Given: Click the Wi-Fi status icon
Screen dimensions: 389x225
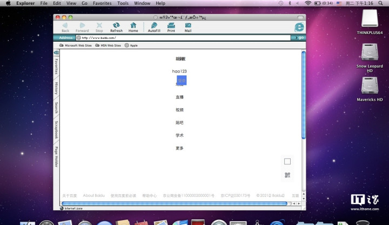Looking at the screenshot, I should 308,3.
